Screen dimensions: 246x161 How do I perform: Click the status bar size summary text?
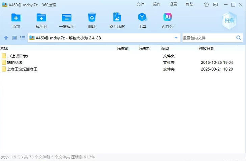(x=48, y=157)
